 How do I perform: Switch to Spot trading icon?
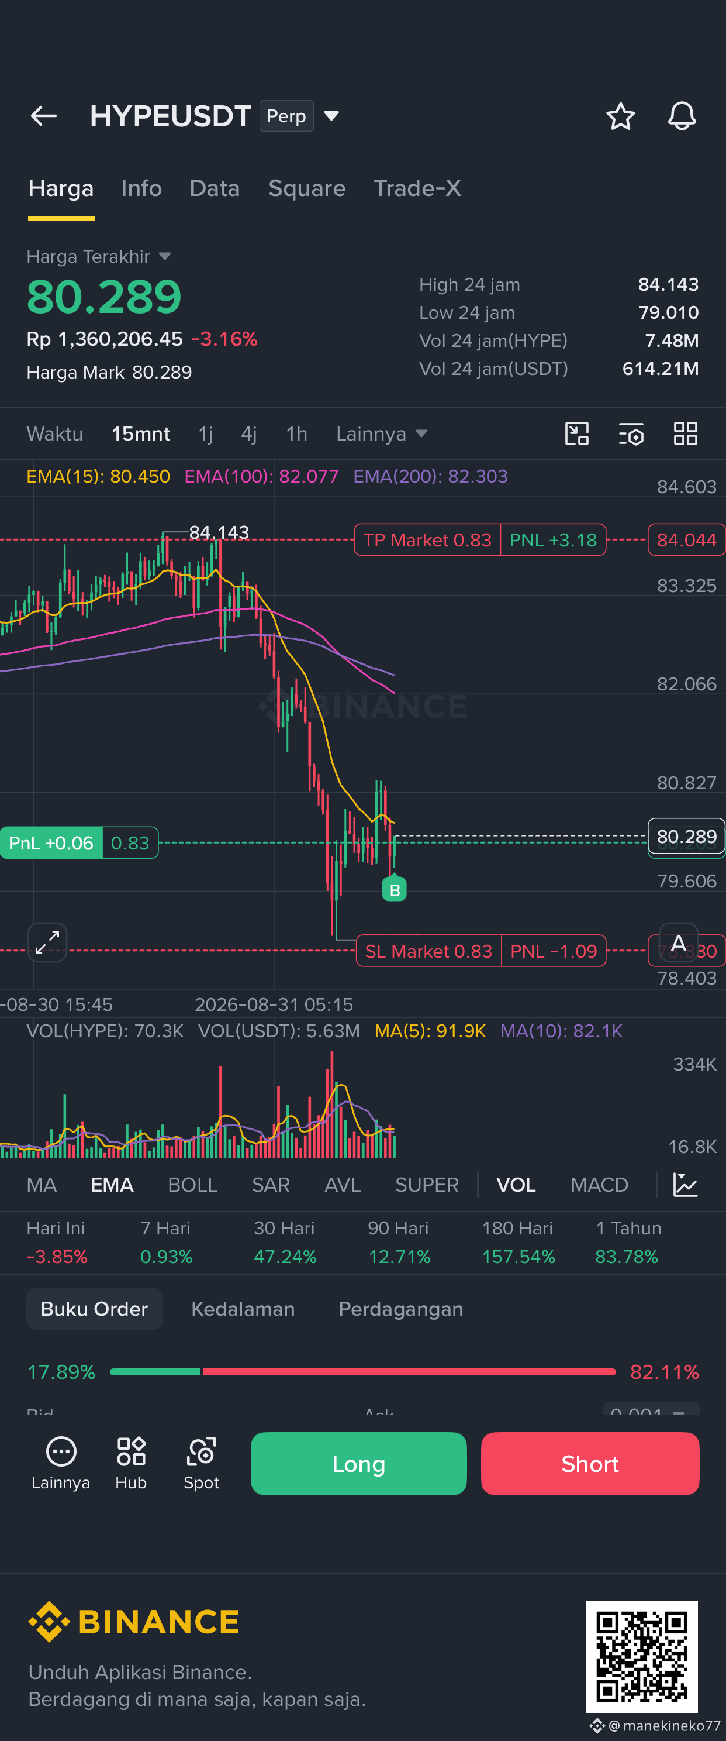click(201, 1463)
